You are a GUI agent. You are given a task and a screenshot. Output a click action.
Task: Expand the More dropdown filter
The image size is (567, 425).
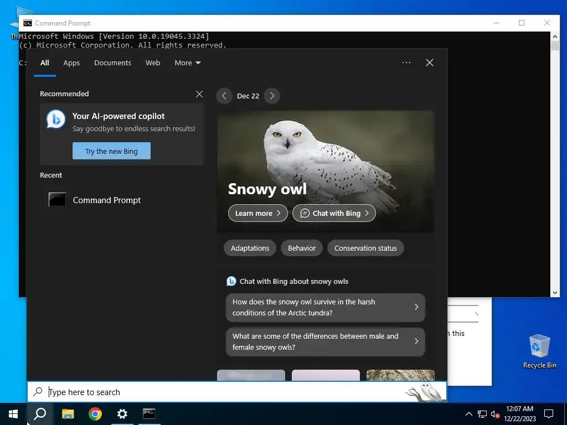[x=187, y=63]
